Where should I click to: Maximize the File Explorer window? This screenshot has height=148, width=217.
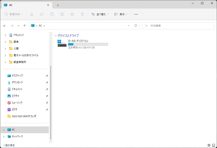coord(202,3)
